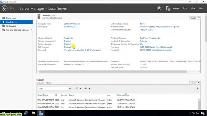Sort events by Severity column
Image resolution: width=207 pixels, height=116 pixels.
coord(64,95)
